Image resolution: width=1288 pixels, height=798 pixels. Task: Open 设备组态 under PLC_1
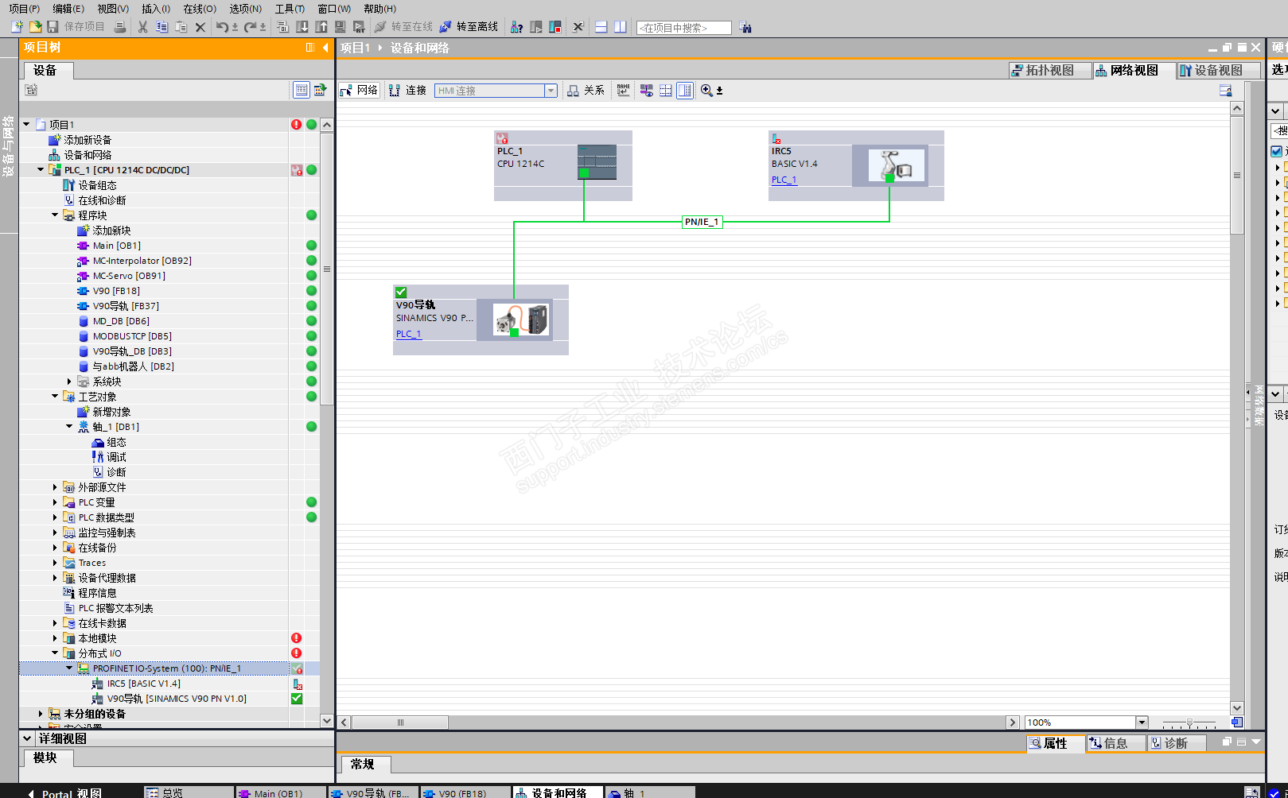(97, 185)
